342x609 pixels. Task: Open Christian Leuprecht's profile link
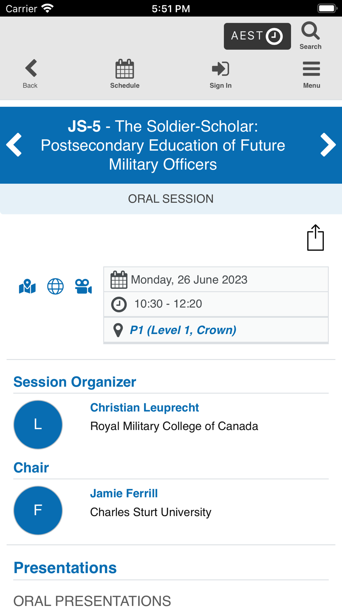click(x=144, y=408)
